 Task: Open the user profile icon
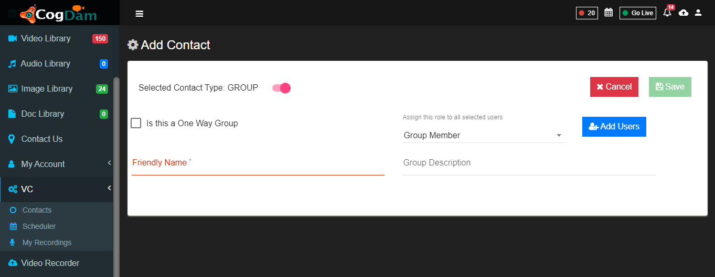coord(698,13)
